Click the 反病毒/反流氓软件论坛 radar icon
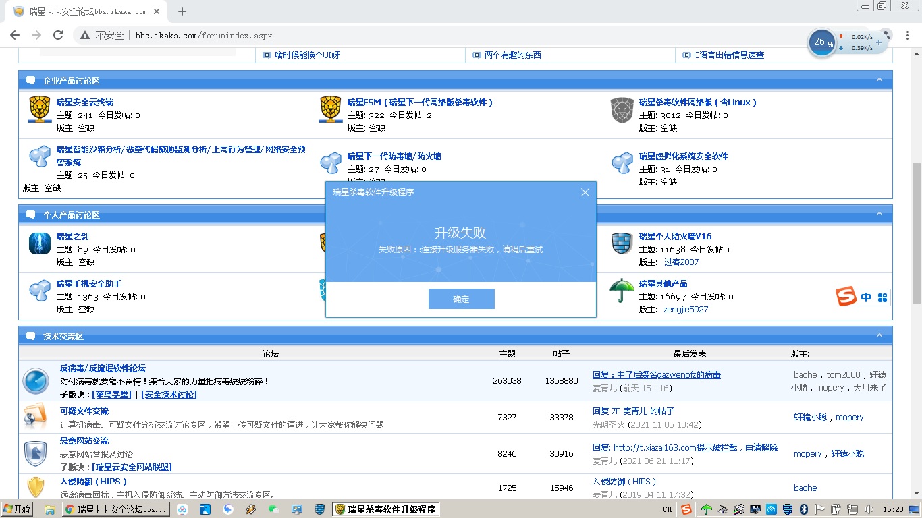This screenshot has height=518, width=922. [x=36, y=381]
